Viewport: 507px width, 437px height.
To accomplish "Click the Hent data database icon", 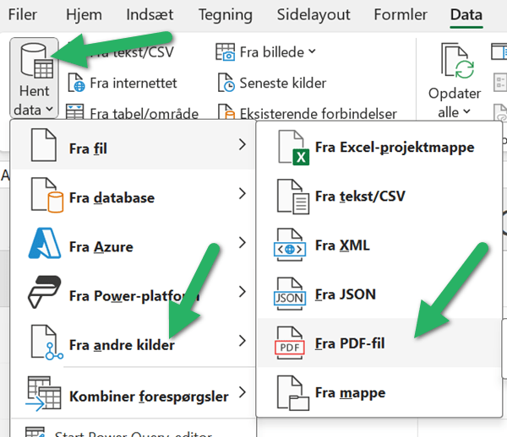I will (34, 60).
